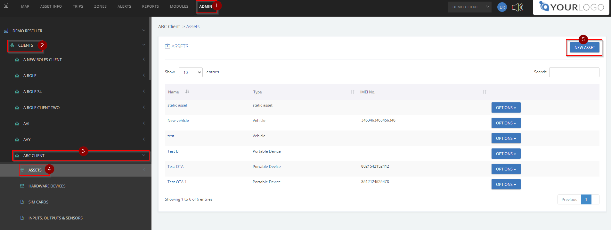Expand the A NEW ROLES CLIENT chevron
Screen dimensions: 611x230
(x=144, y=59)
